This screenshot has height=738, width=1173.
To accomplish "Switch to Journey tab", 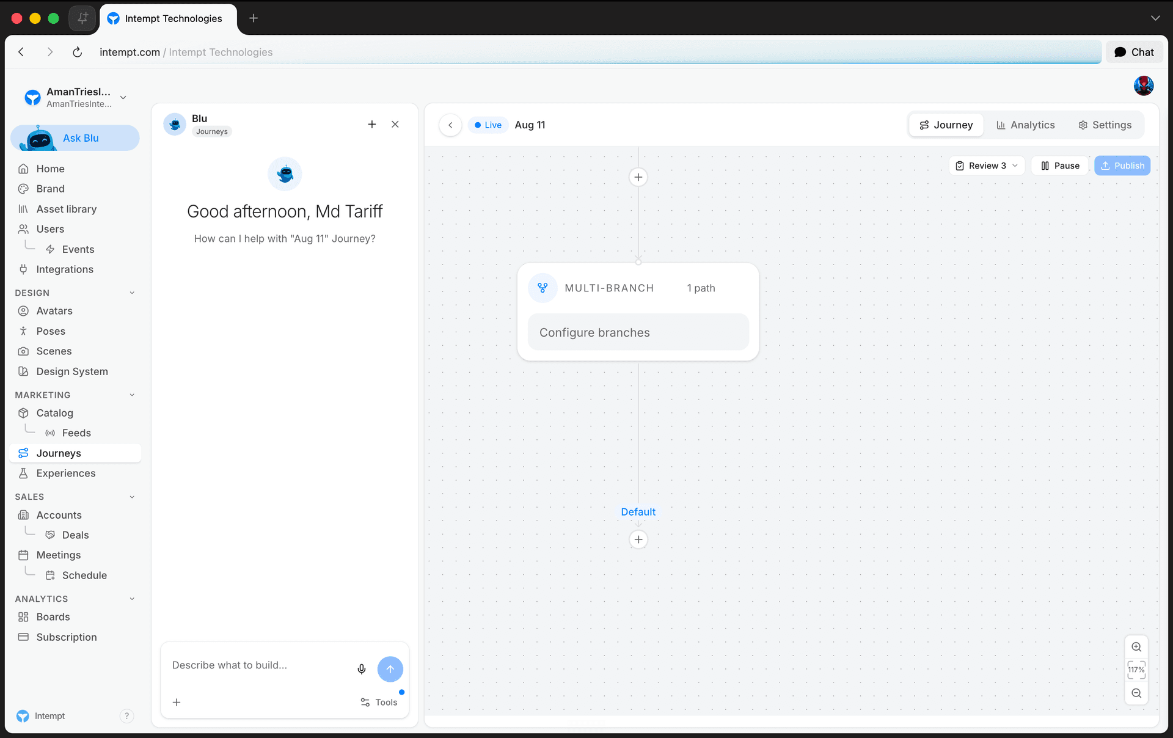I will 946,125.
